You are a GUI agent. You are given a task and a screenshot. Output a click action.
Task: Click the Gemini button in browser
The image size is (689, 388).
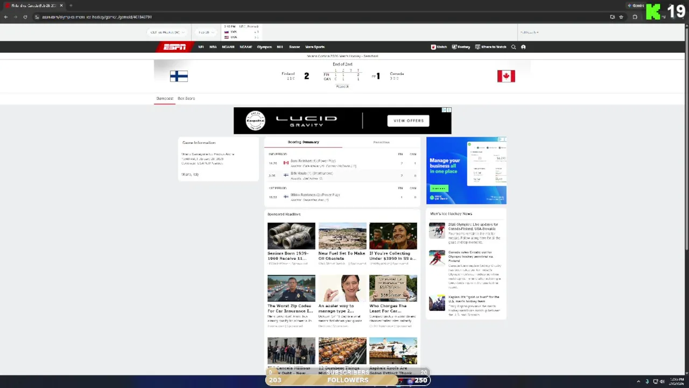[x=636, y=5]
